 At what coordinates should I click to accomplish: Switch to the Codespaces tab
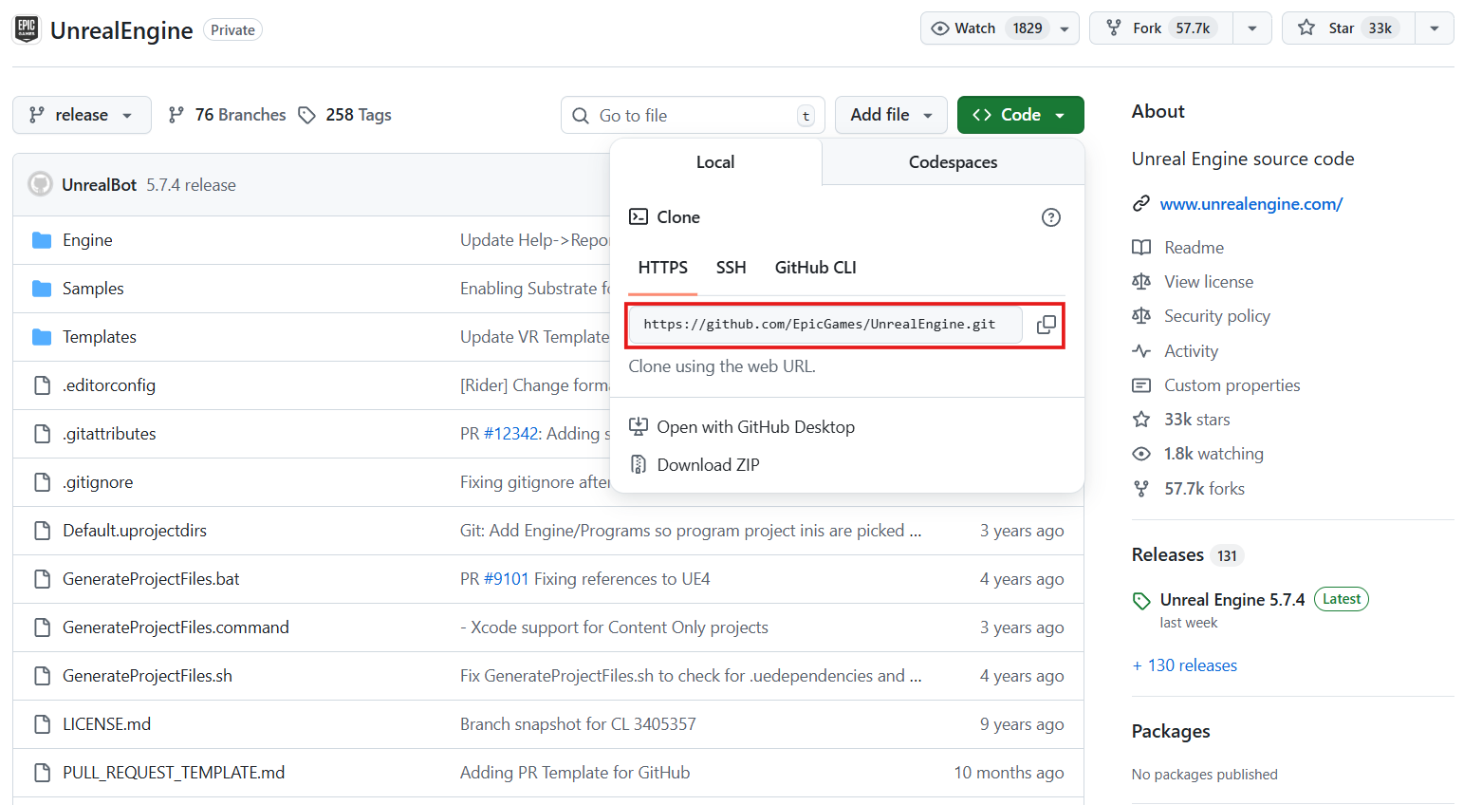click(953, 162)
